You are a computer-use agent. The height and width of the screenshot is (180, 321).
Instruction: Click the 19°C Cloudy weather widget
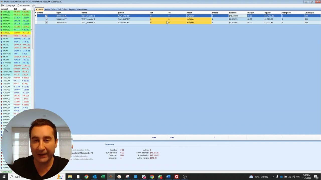(259, 177)
